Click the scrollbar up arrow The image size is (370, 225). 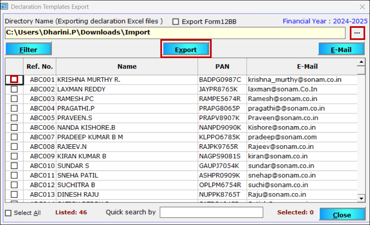tap(361, 62)
